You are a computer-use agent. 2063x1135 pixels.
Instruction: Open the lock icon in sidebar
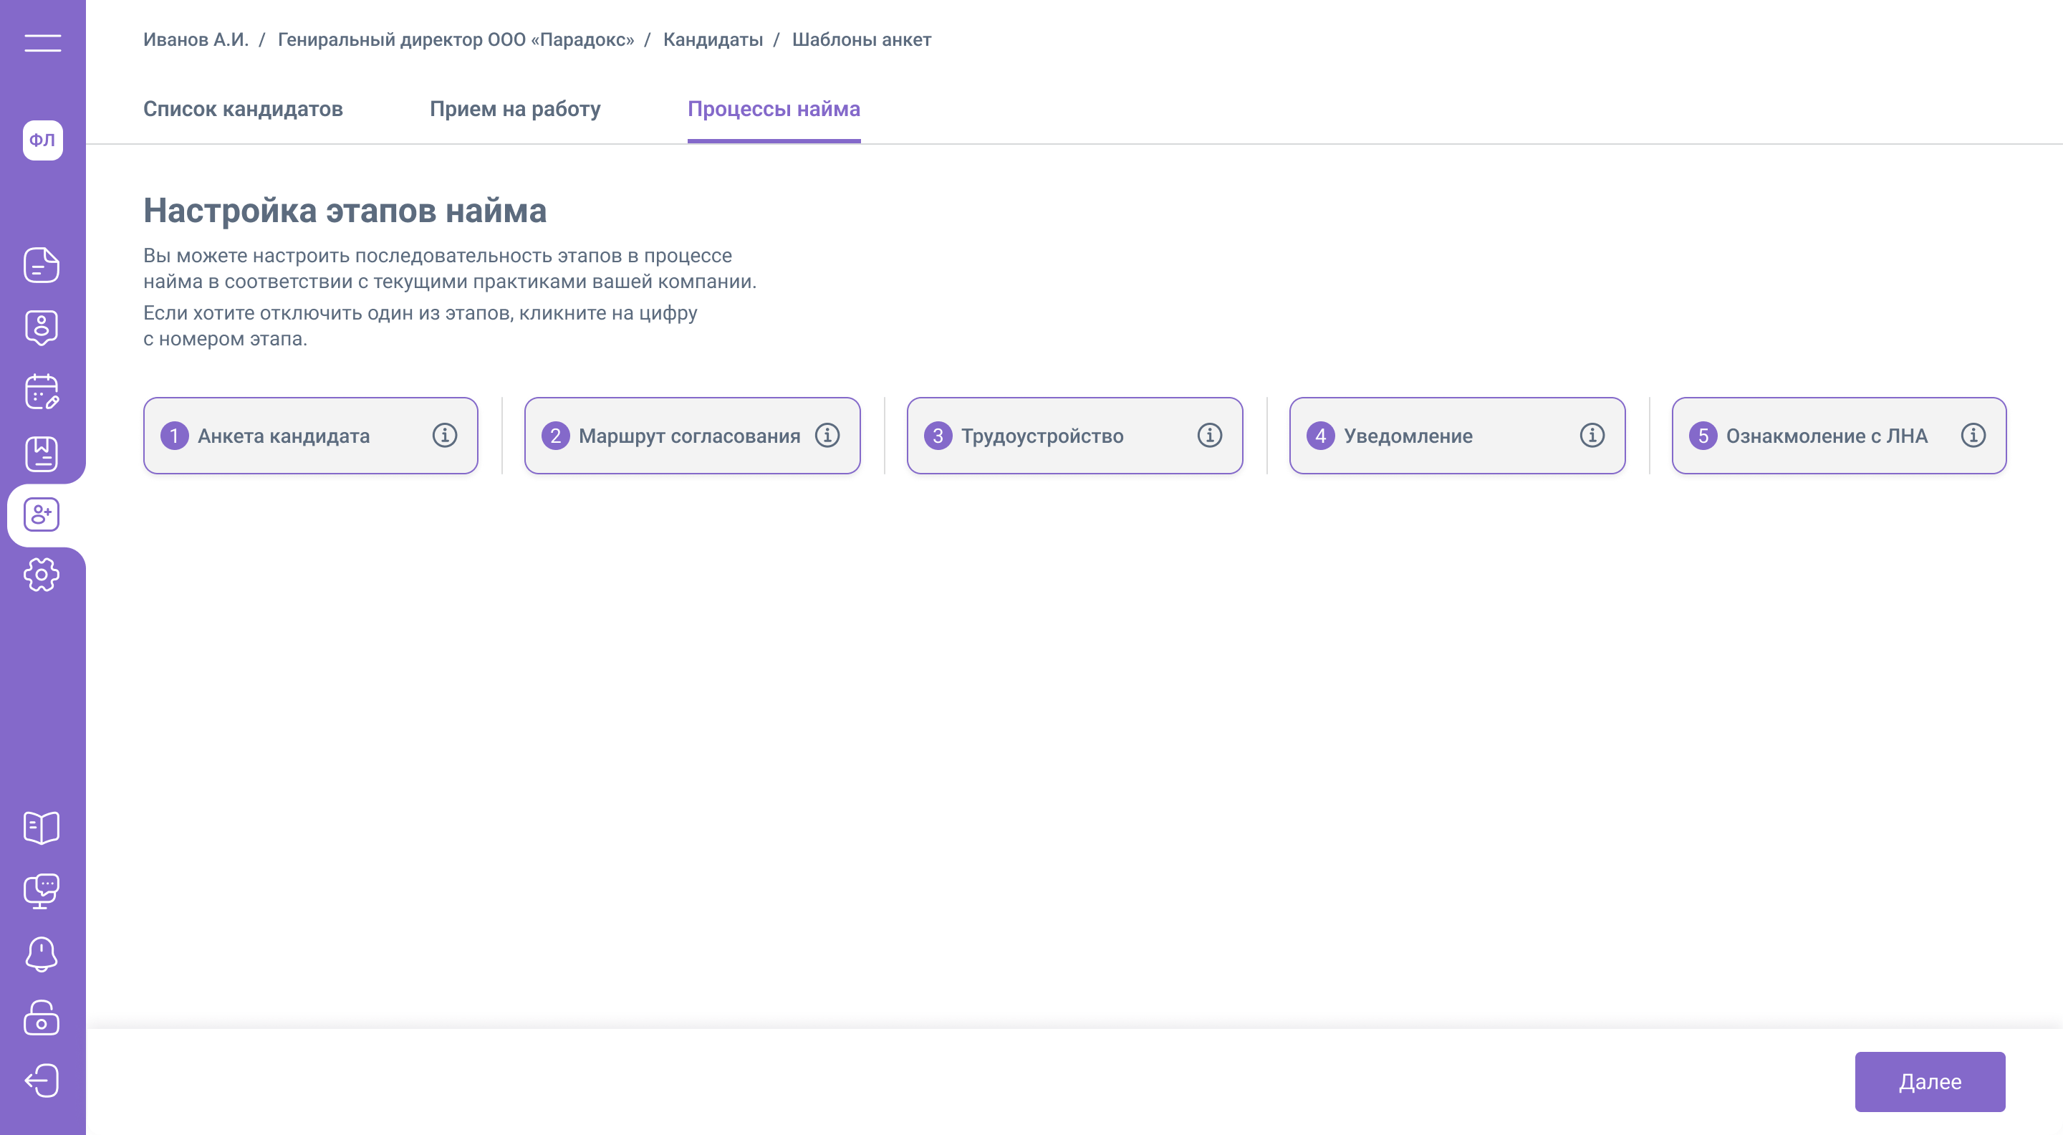42,1017
